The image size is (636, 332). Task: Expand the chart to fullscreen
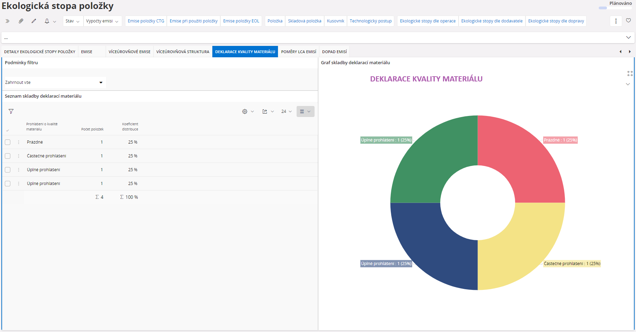(x=630, y=74)
